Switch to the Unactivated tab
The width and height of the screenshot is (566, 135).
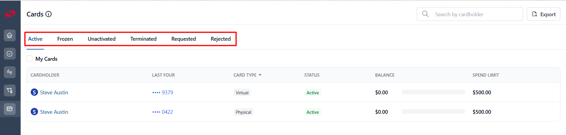click(101, 39)
